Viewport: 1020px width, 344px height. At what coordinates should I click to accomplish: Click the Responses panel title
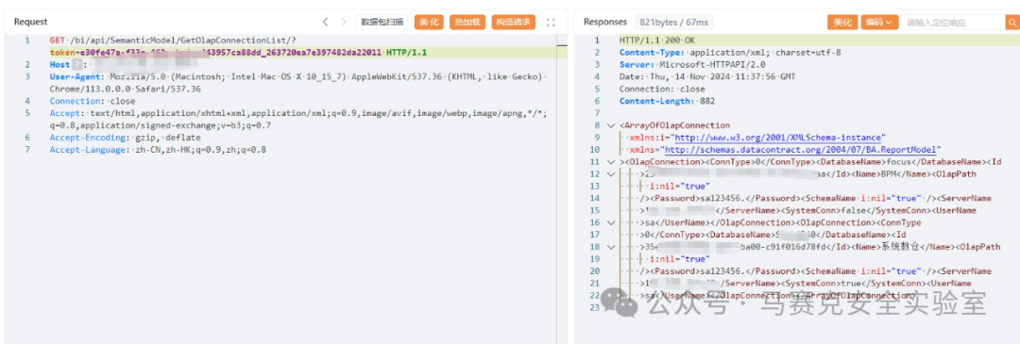[x=605, y=22]
